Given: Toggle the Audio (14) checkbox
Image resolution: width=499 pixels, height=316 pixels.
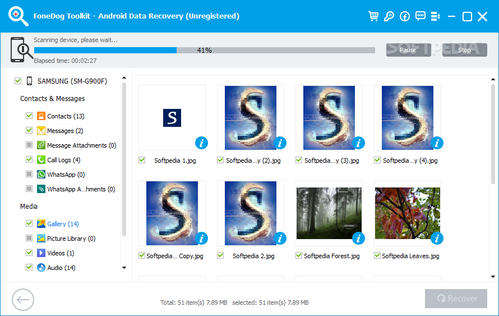Looking at the screenshot, I should click(29, 267).
